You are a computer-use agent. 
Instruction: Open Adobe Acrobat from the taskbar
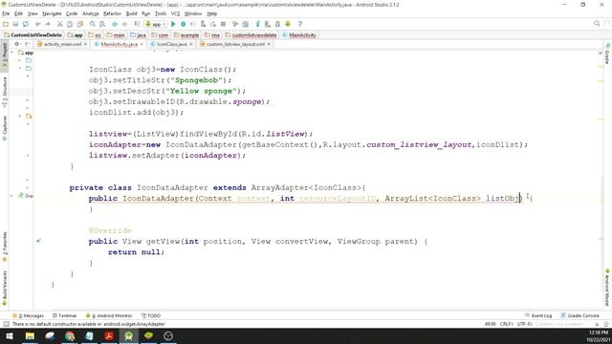pos(109,335)
